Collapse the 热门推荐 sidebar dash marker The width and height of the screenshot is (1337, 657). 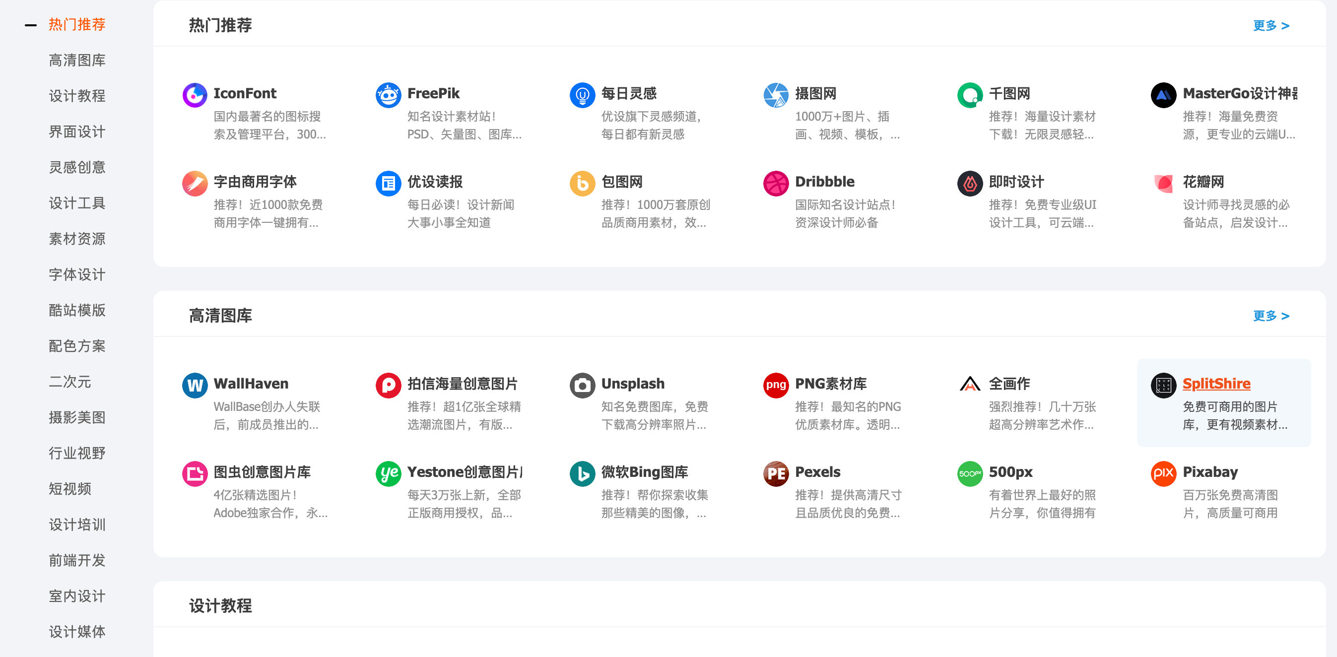click(x=31, y=25)
